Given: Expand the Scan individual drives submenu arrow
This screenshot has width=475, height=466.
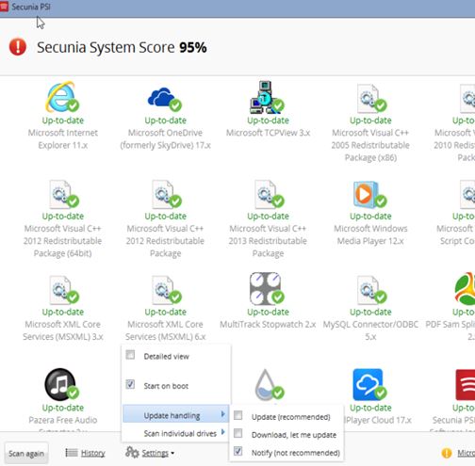Looking at the screenshot, I should click(222, 432).
